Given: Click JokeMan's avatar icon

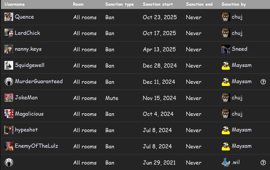Looking at the screenshot, I should [9, 98].
